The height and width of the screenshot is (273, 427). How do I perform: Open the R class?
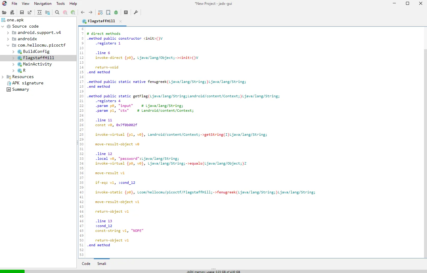(24, 71)
